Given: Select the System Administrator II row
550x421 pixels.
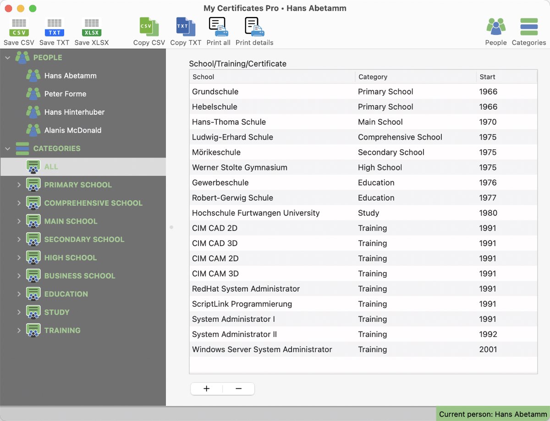Looking at the screenshot, I should click(x=363, y=334).
